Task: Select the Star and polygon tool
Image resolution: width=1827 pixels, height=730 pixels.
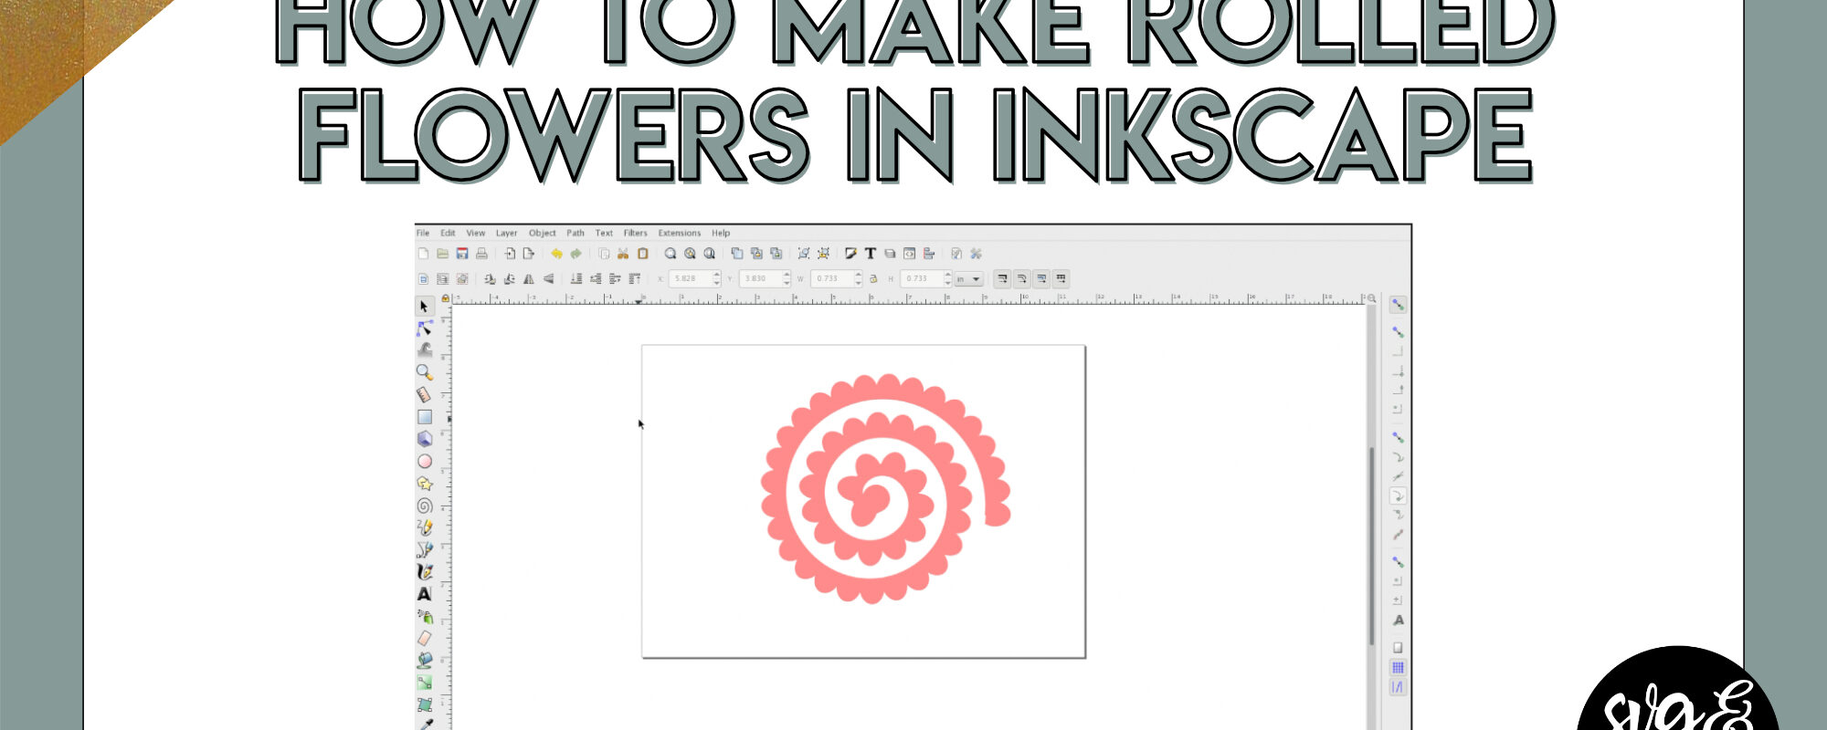Action: click(424, 484)
